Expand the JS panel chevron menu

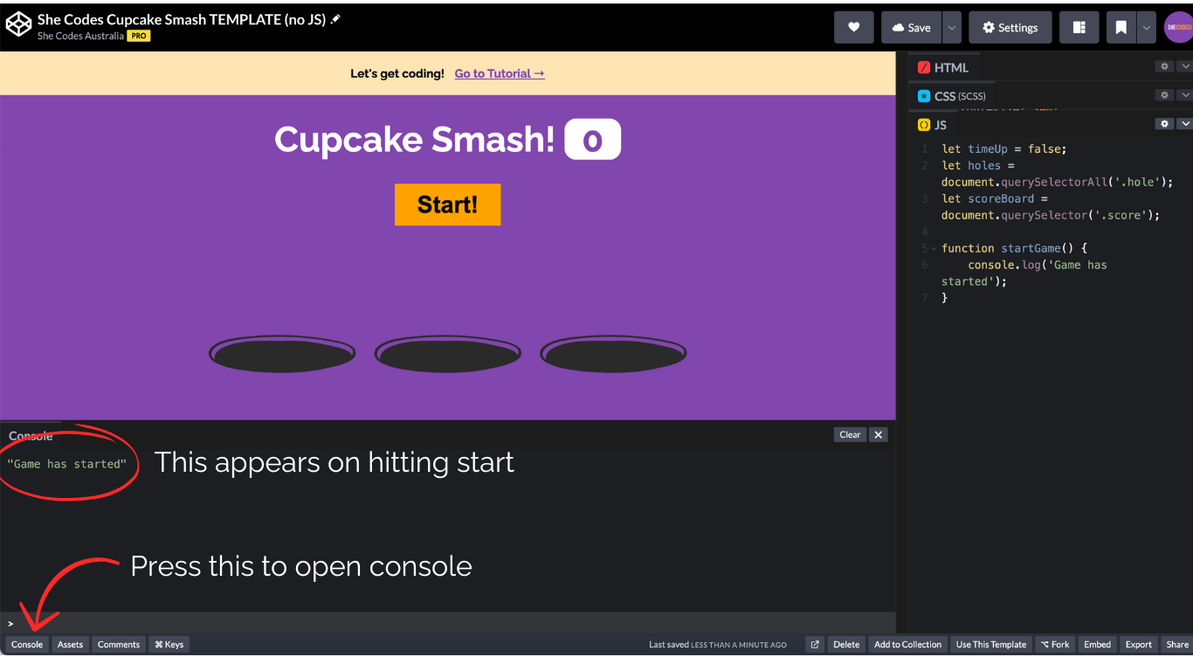[1184, 124]
